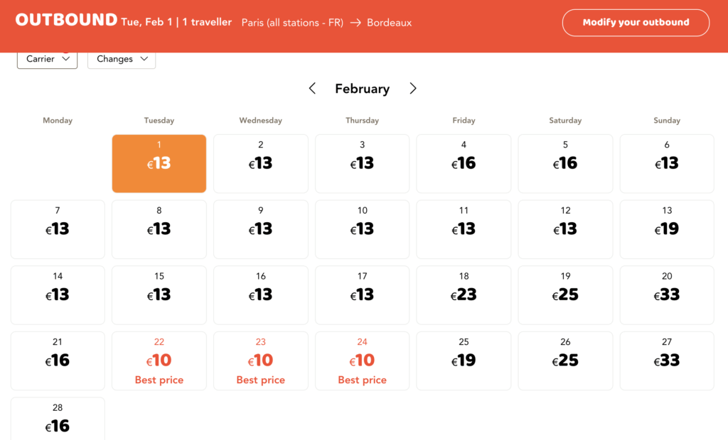Select February 21 at €16
This screenshot has height=440, width=728.
point(58,361)
